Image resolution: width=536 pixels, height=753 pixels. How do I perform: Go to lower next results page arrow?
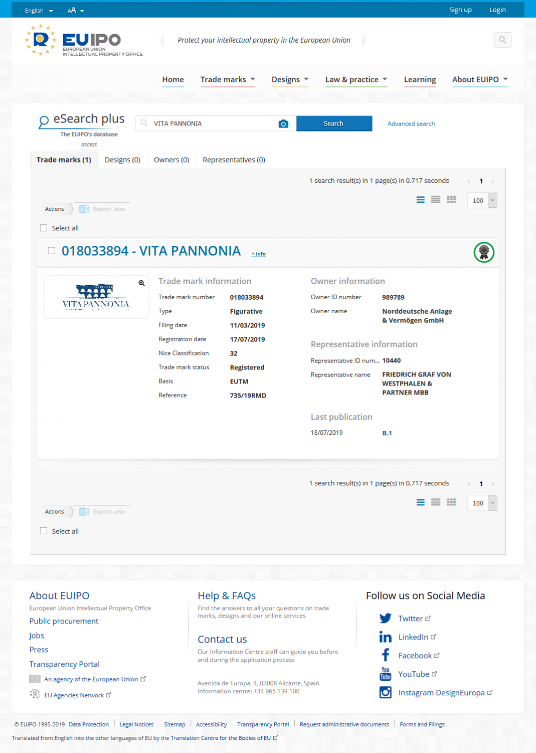pyautogui.click(x=493, y=484)
